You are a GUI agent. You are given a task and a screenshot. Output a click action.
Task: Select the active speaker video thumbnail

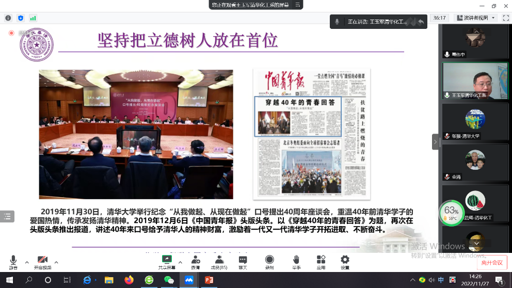click(x=475, y=81)
